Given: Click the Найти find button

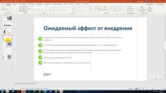Looking at the screenshot, I should pyautogui.click(x=129, y=7).
